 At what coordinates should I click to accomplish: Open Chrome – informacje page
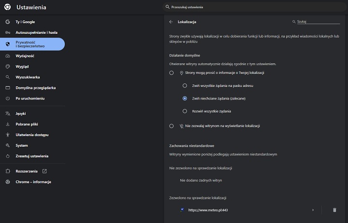[33, 182]
